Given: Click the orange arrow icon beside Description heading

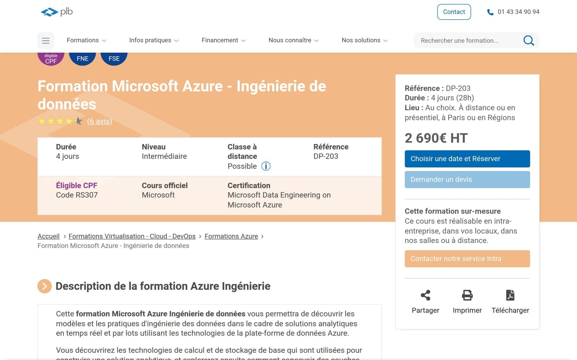Looking at the screenshot, I should pyautogui.click(x=45, y=286).
